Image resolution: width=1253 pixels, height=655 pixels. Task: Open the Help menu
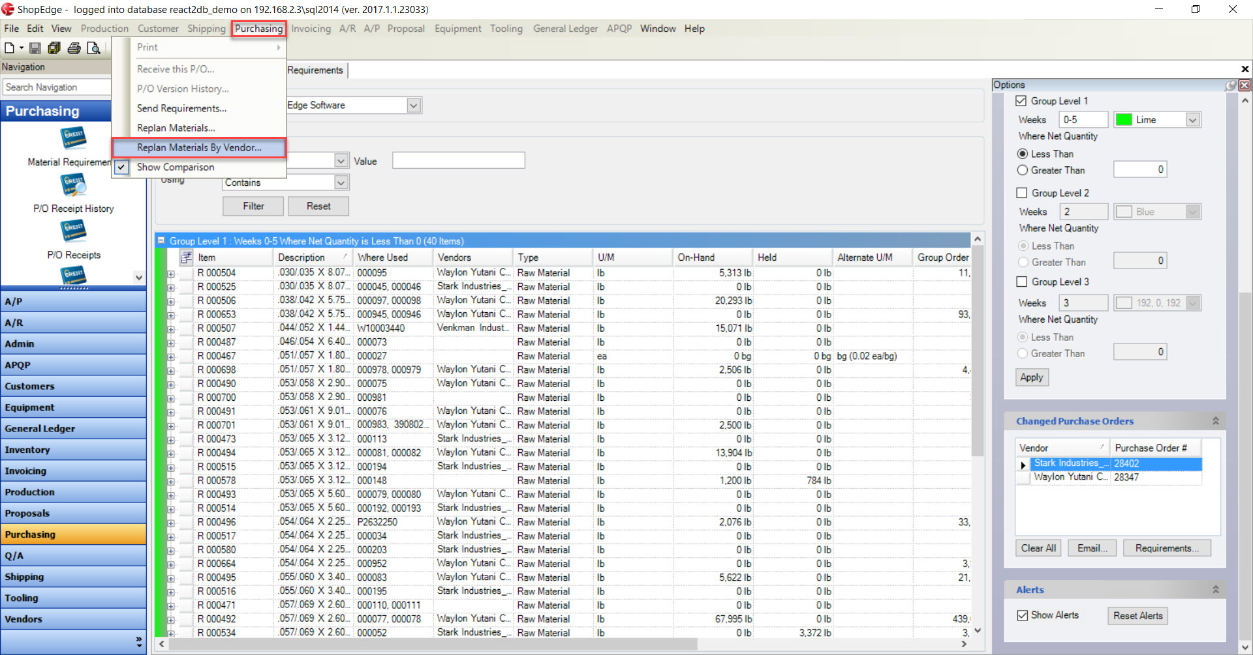694,29
